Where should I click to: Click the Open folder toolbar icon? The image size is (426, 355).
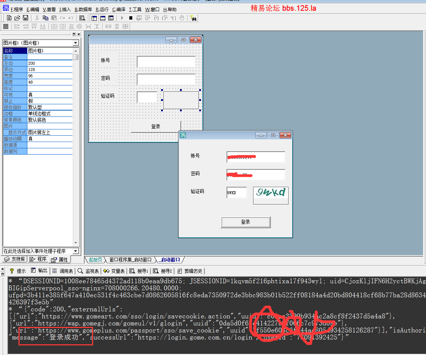tap(17, 18)
